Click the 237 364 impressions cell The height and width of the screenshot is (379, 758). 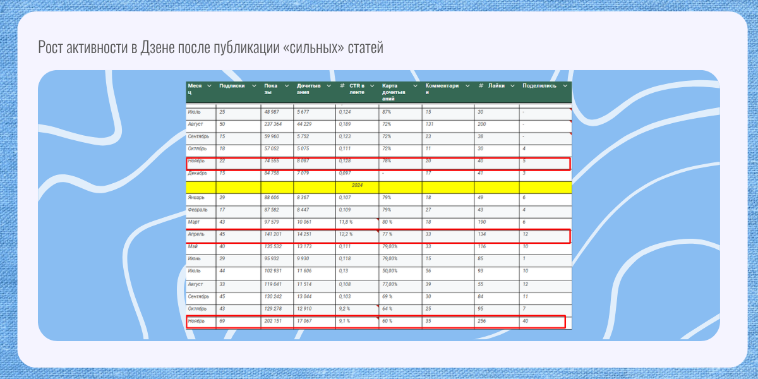click(x=277, y=124)
